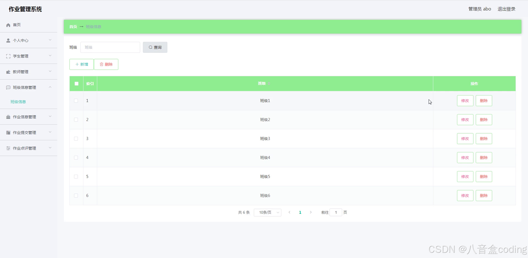The height and width of the screenshot is (258, 528).
Task: Open the 个人中心 menu label
Action: coord(21,40)
